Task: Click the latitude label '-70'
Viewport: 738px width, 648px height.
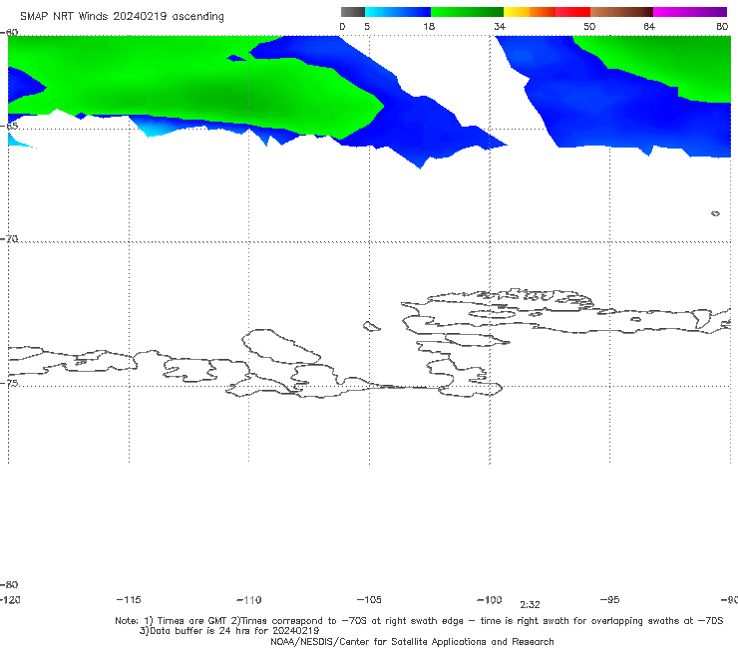Action: click(9, 239)
